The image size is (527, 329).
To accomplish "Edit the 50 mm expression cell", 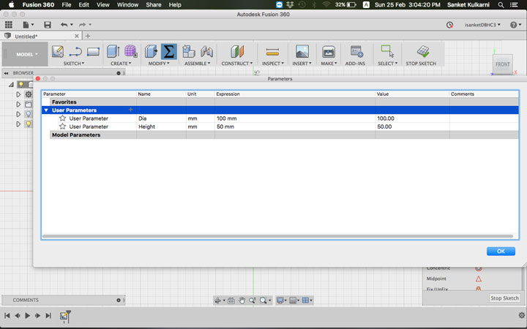I will coord(295,126).
